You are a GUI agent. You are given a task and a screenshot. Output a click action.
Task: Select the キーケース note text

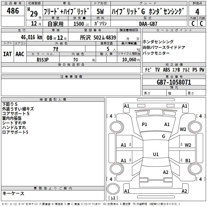coord(13,194)
